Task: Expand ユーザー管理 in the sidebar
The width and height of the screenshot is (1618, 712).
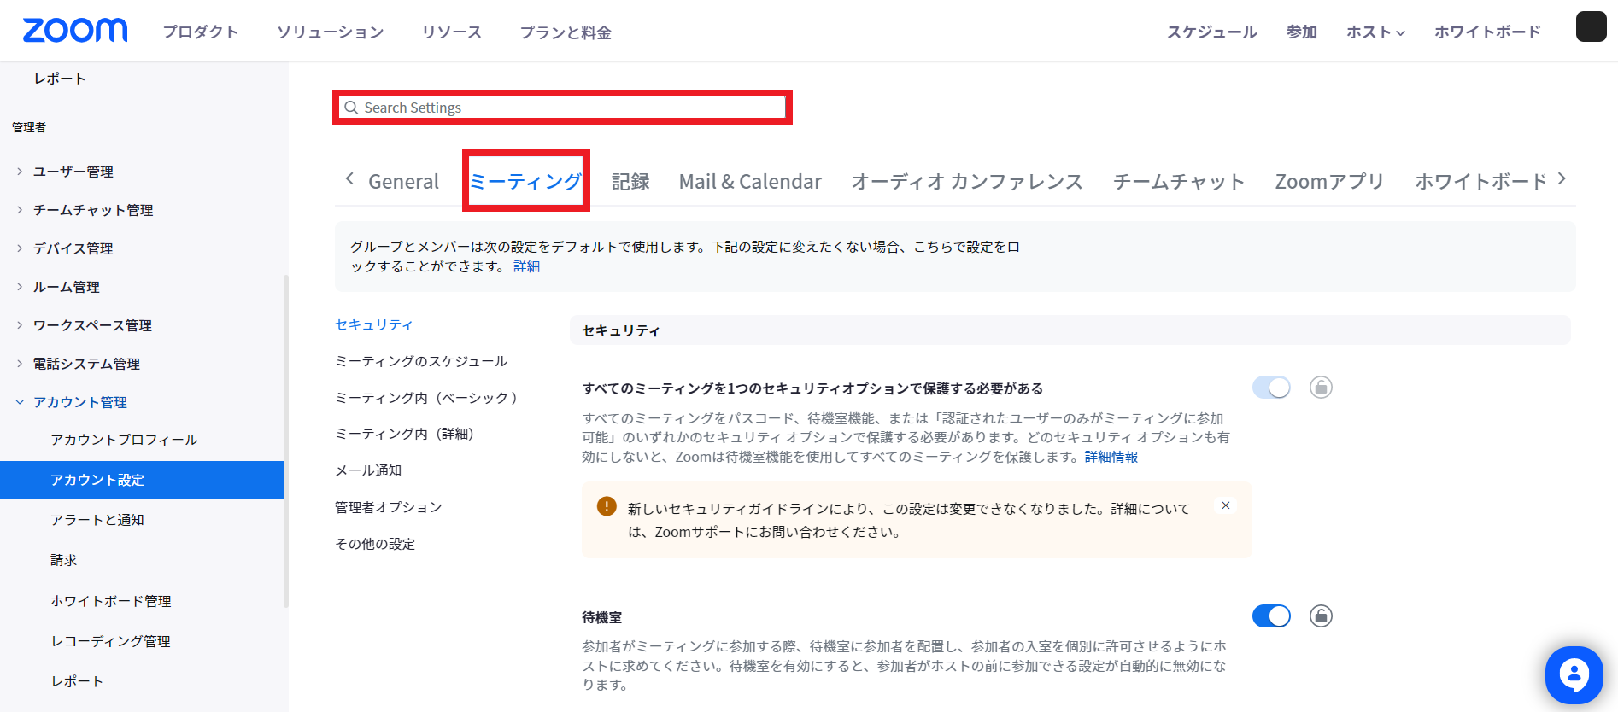Action: (x=73, y=172)
